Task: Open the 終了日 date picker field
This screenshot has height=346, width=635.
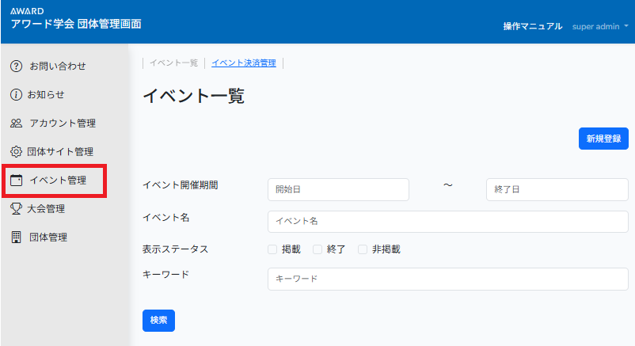Action: tap(557, 190)
